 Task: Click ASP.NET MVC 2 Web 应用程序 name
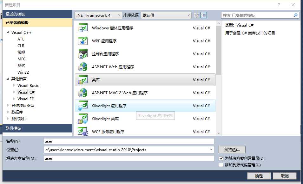tap(120, 93)
